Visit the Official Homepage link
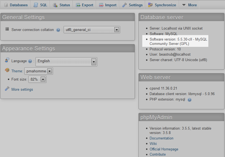Image resolution: width=225 pixels, height=157 pixels. click(x=164, y=149)
